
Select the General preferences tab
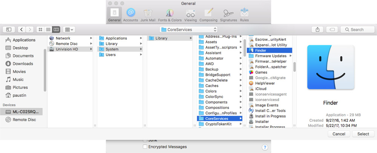(x=115, y=15)
